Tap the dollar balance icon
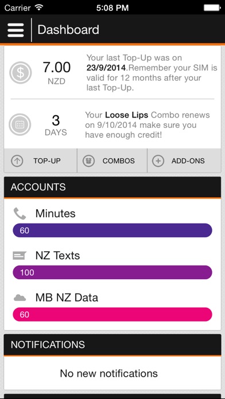The image size is (225, 399). point(21,73)
